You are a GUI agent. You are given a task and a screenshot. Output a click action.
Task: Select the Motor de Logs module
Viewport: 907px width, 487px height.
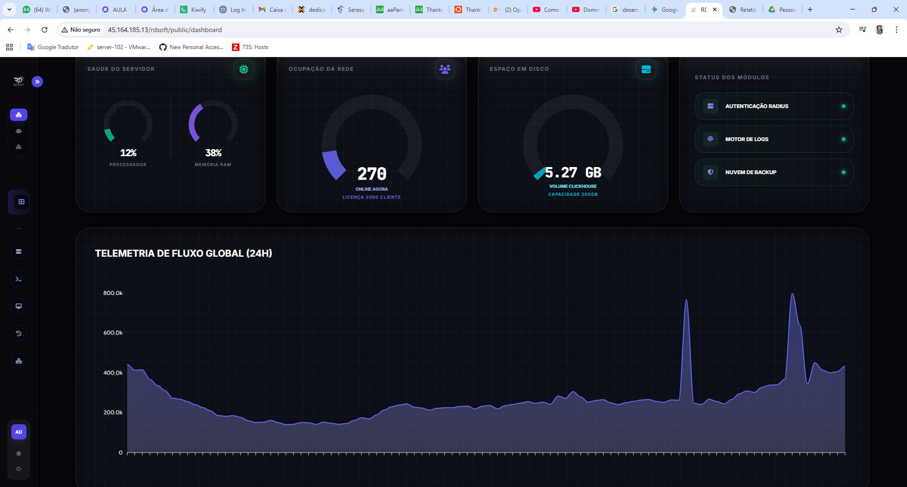tap(774, 139)
